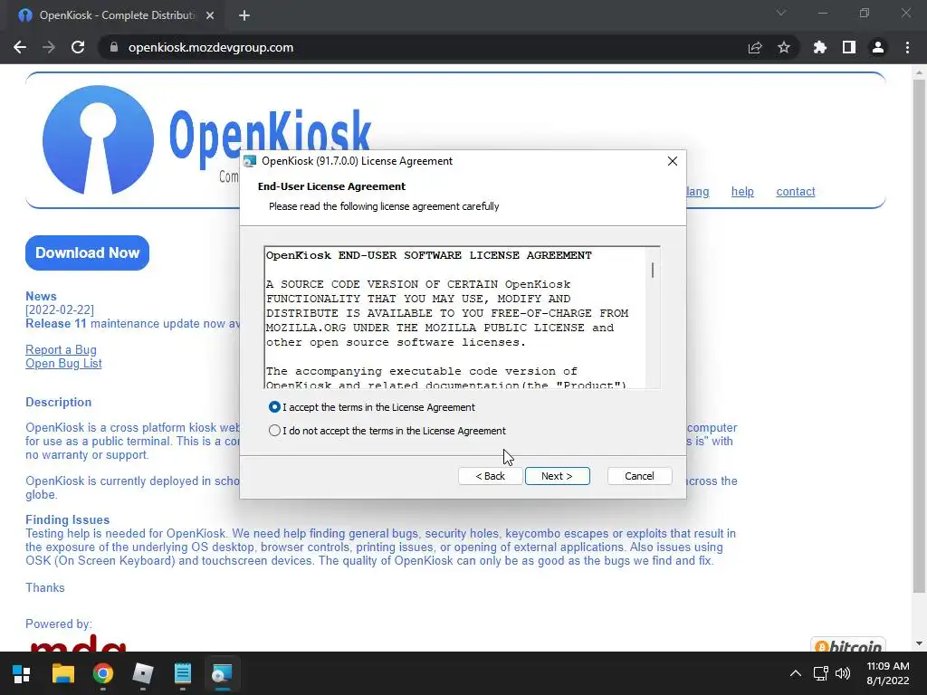Click the network tray icon
Screen dimensions: 927x695
tap(820, 673)
